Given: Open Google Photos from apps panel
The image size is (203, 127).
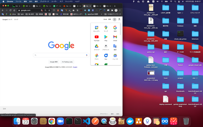Looking at the screenshot, I should pyautogui.click(x=96, y=56).
